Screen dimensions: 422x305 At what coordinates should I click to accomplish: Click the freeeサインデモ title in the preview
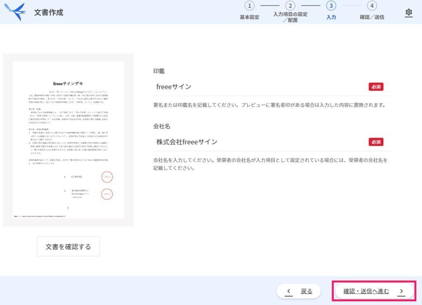(68, 84)
